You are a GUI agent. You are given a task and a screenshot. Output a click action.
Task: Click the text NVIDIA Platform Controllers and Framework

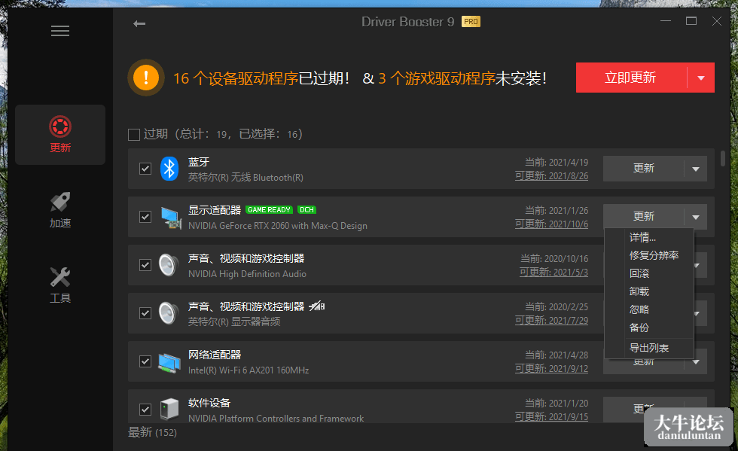(276, 419)
